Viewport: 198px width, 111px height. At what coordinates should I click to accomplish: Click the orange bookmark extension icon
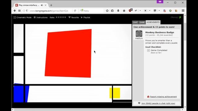click(x=176, y=11)
